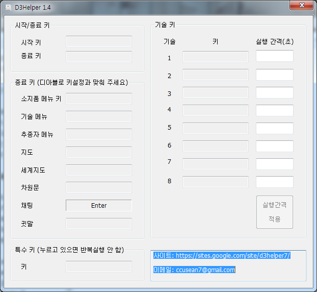This screenshot has width=317, height=292.
Task: Click the D3Helper app icon in title bar
Action: (8, 8)
